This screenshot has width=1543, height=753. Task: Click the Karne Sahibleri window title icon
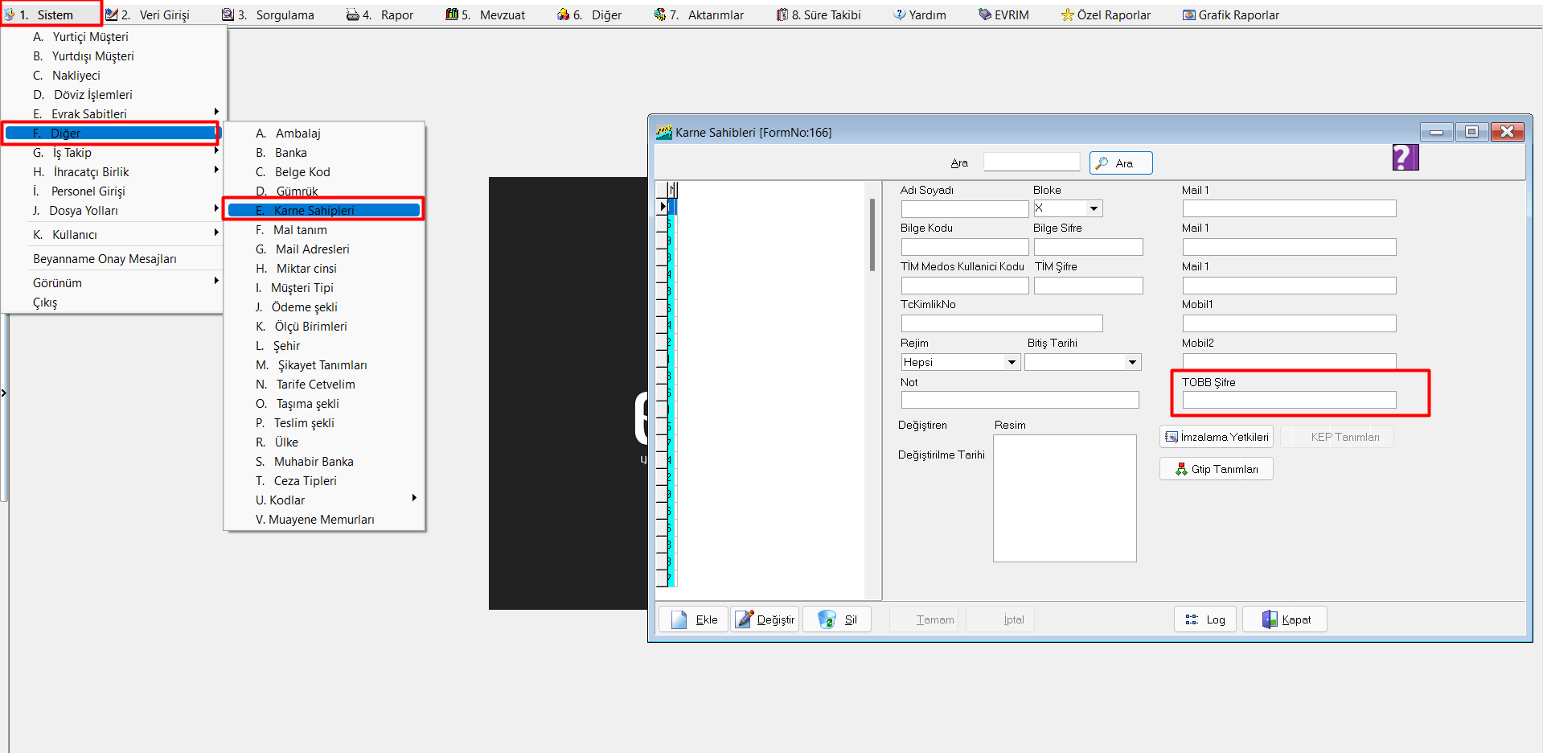coord(664,132)
